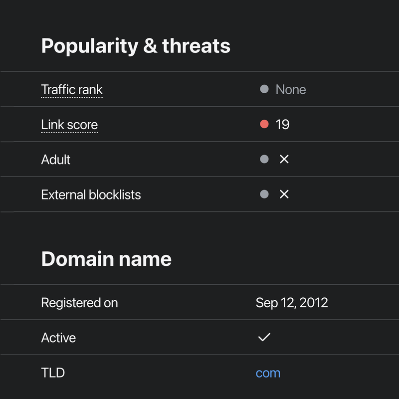Select the date Sep 12, 2012
The width and height of the screenshot is (399, 399).
(x=292, y=303)
